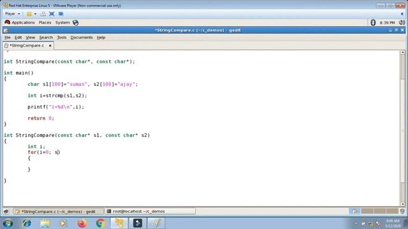Open gedit Edit menu
408x229 pixels.
(18, 38)
